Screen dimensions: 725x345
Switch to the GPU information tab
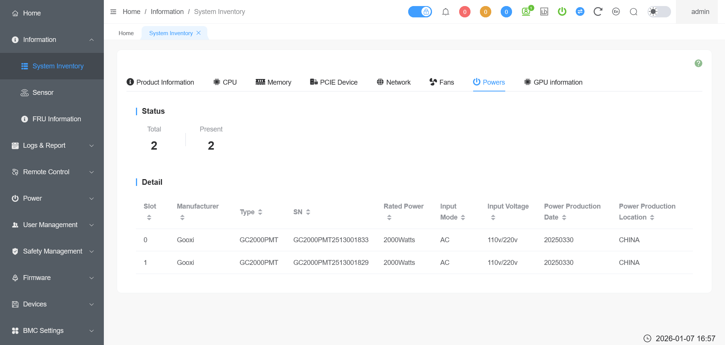pos(553,82)
